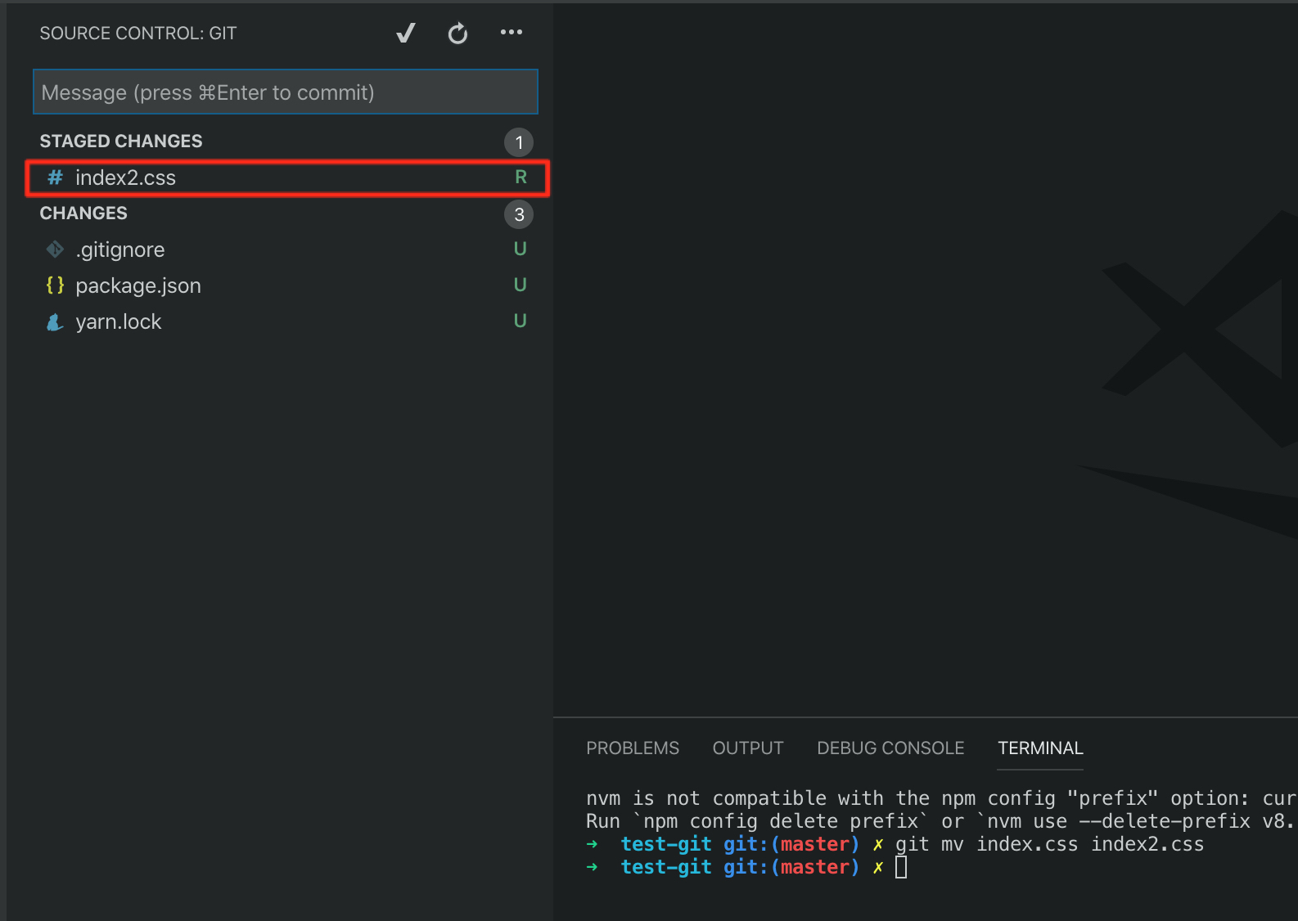This screenshot has width=1298, height=921.
Task: Click the staged changes count badge 1
Action: coord(519,142)
